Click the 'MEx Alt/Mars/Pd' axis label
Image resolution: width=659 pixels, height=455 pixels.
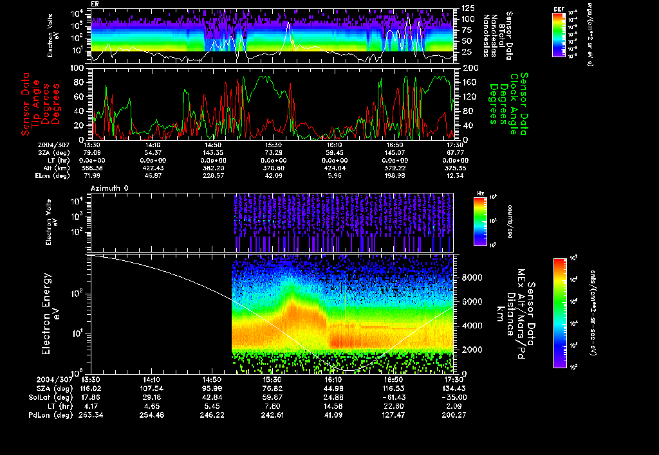pyautogui.click(x=521, y=314)
